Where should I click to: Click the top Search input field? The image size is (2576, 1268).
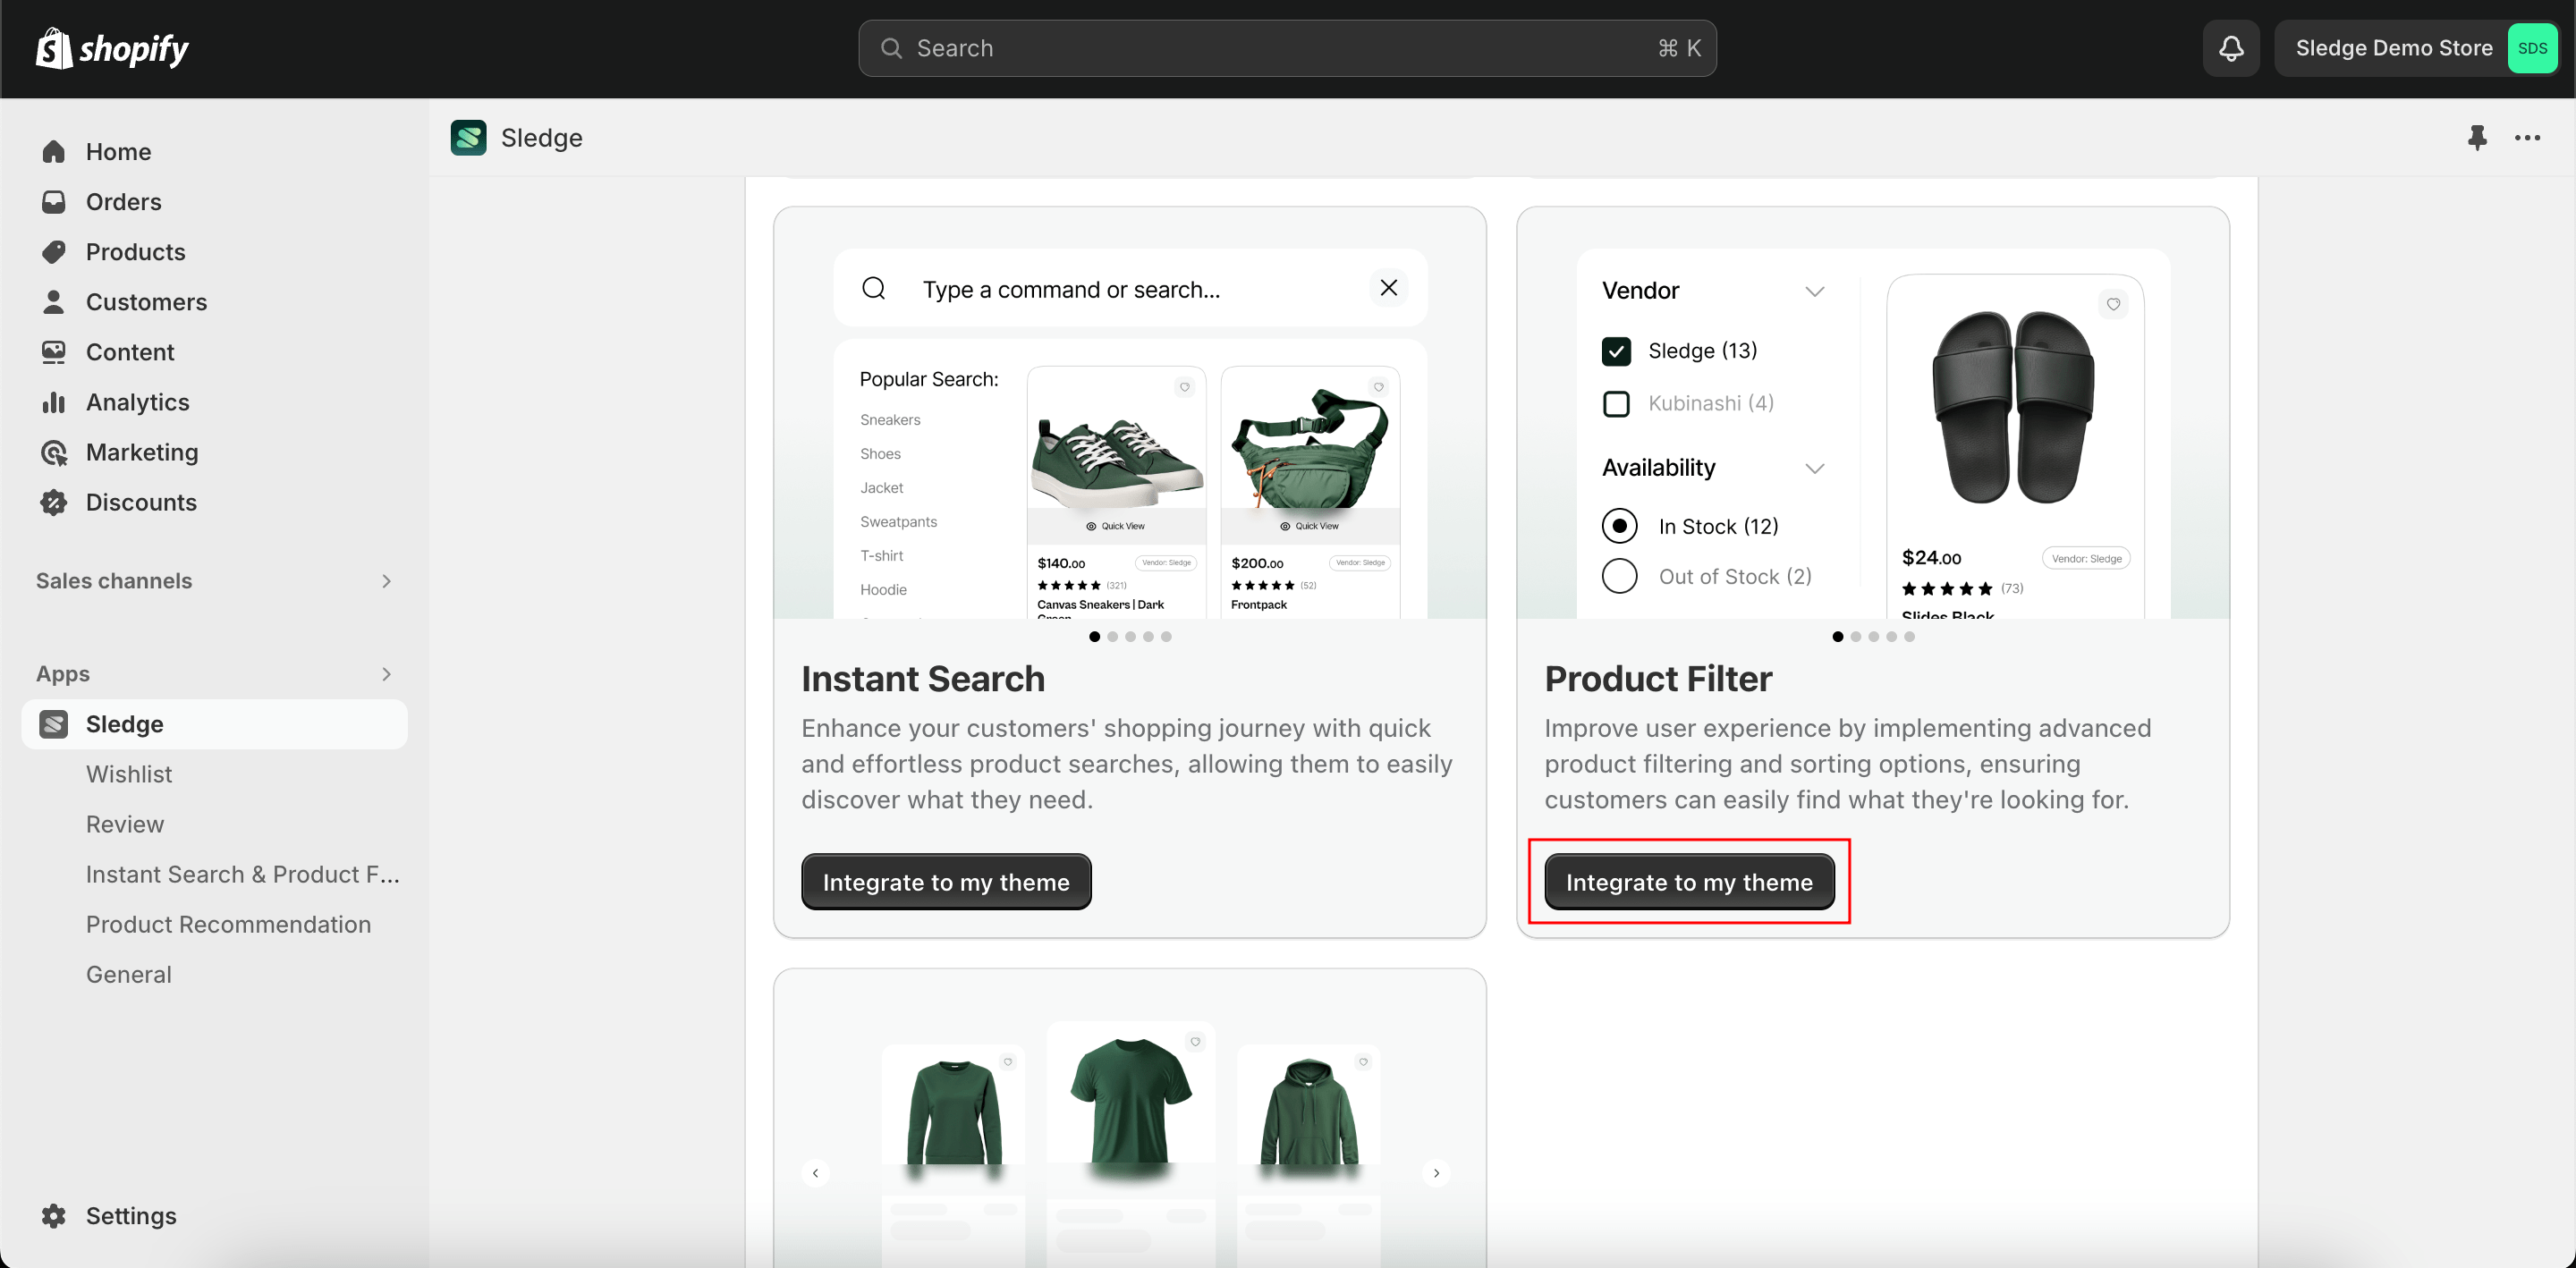(1286, 48)
